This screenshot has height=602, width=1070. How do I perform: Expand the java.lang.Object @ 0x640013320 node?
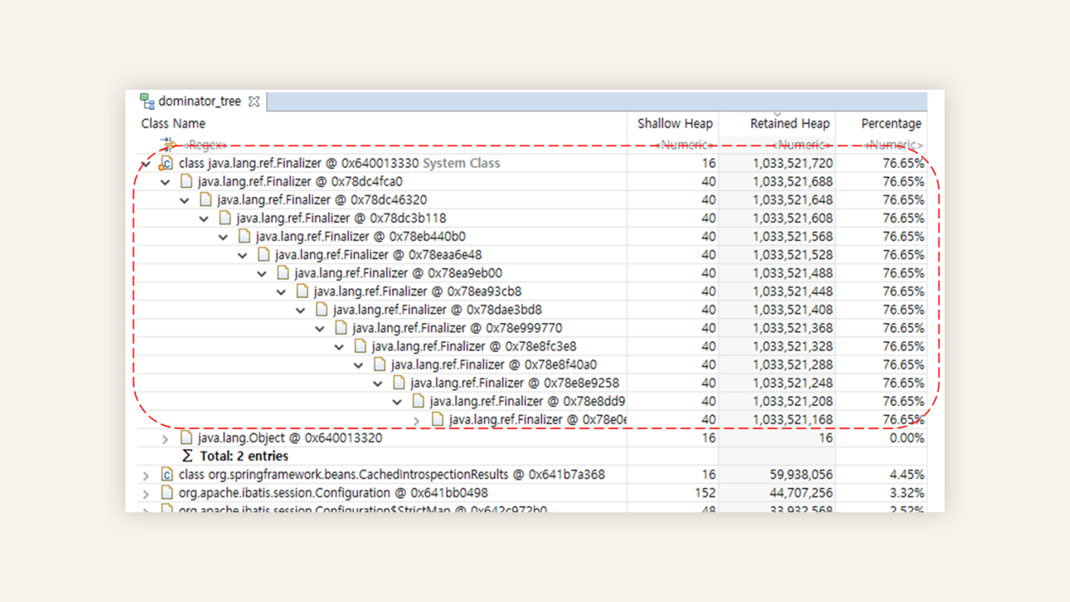(165, 439)
